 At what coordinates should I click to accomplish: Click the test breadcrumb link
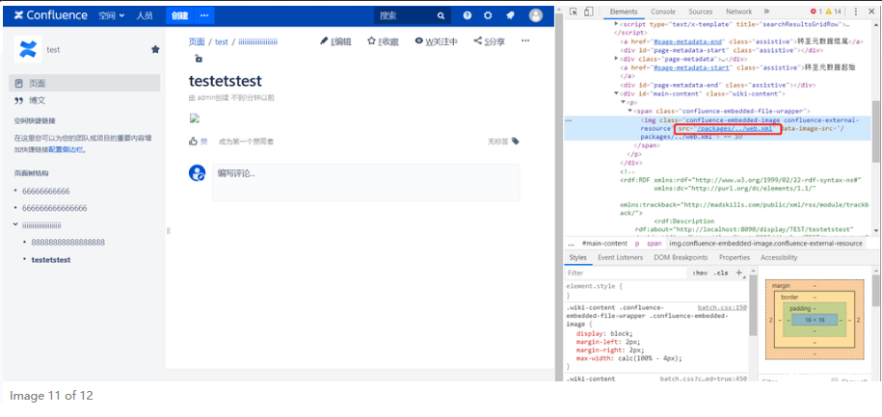(x=222, y=41)
